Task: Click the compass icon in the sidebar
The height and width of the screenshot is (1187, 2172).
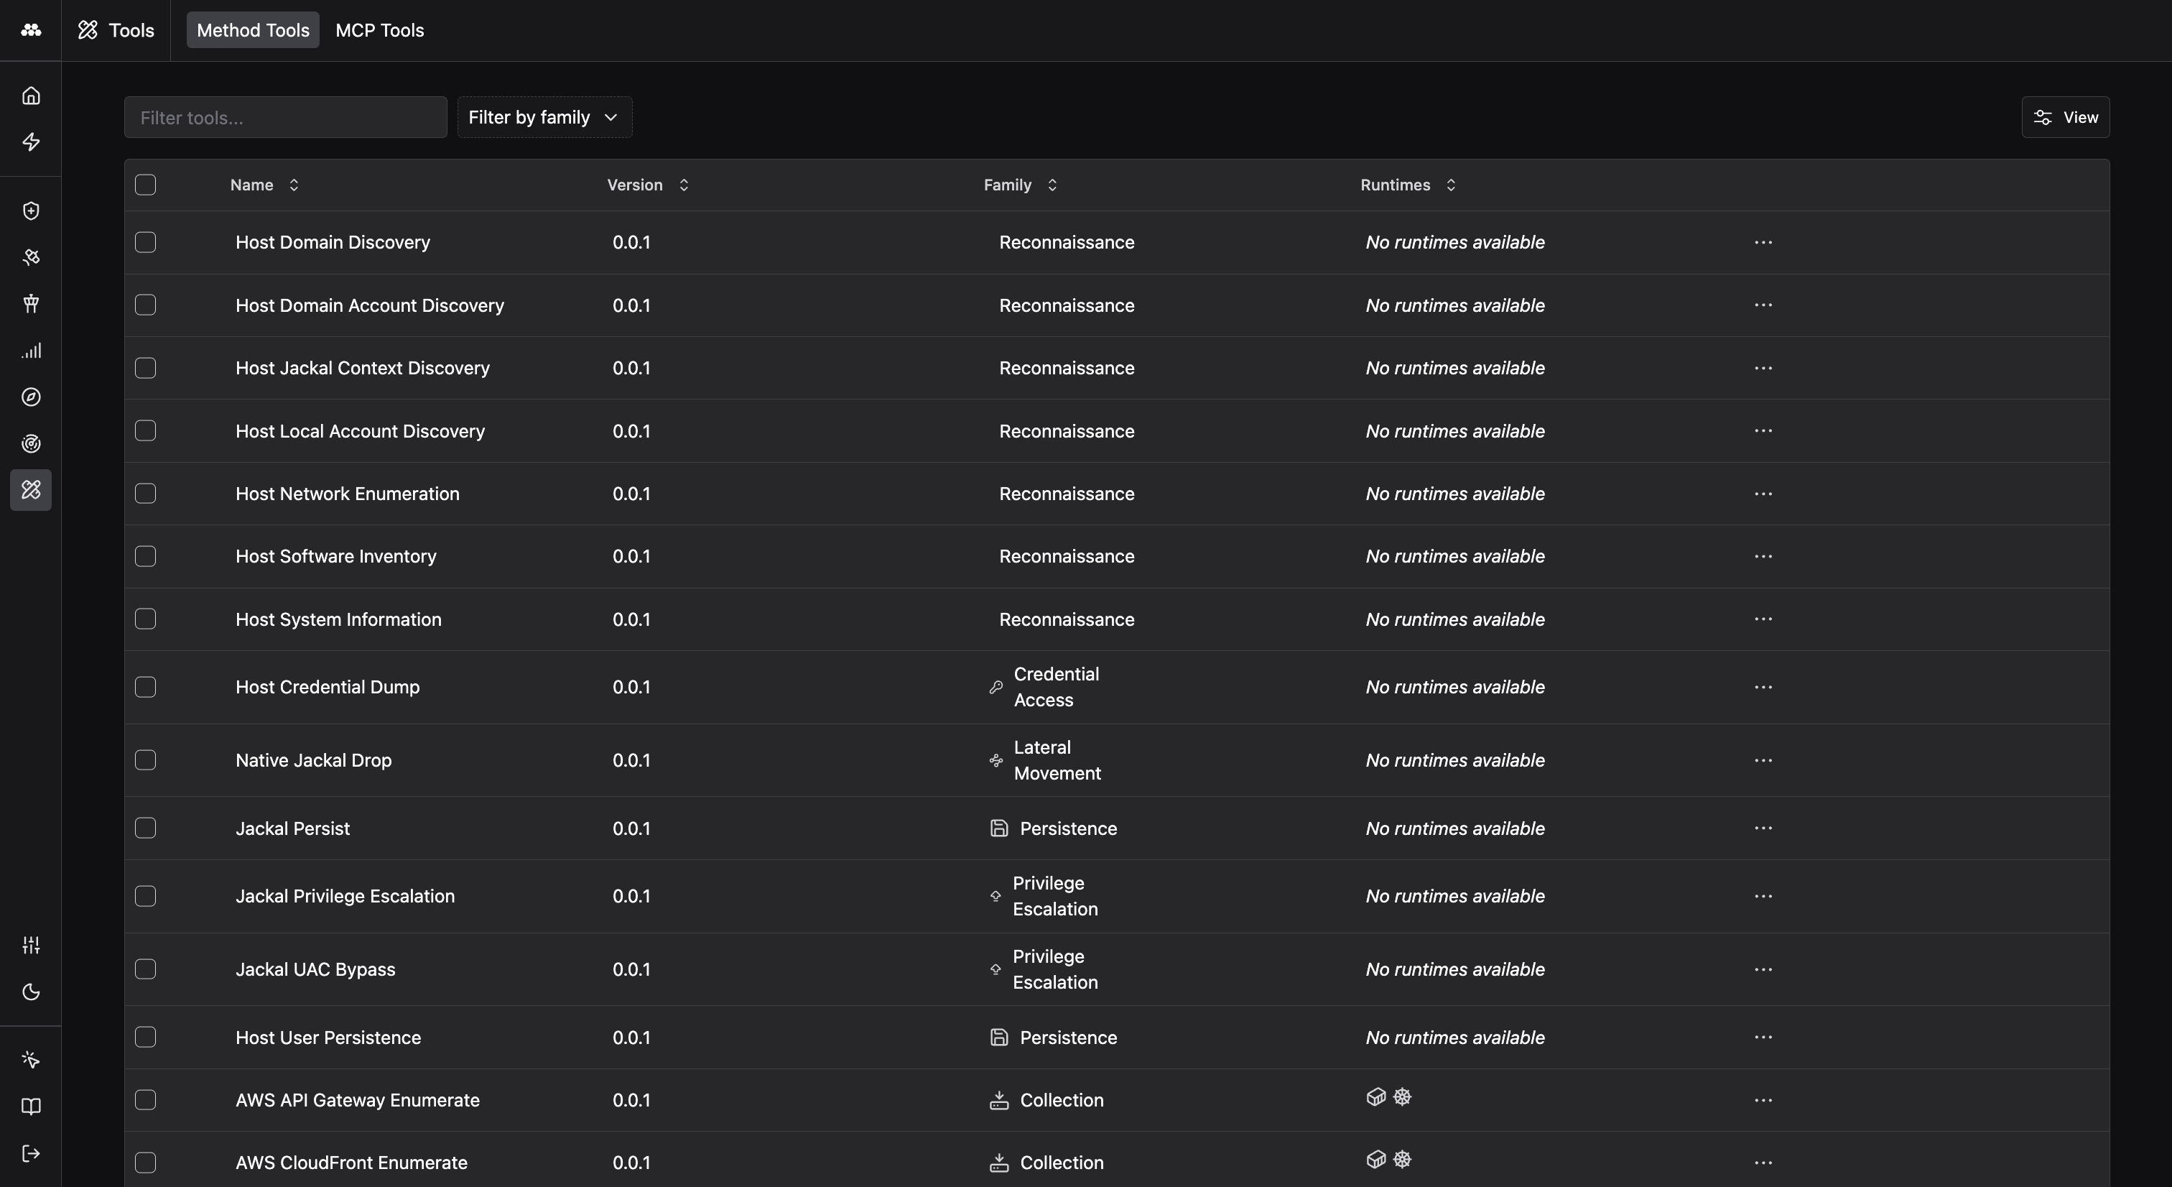Action: point(30,397)
